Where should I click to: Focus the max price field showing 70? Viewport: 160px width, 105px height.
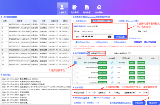click(x=139, y=93)
